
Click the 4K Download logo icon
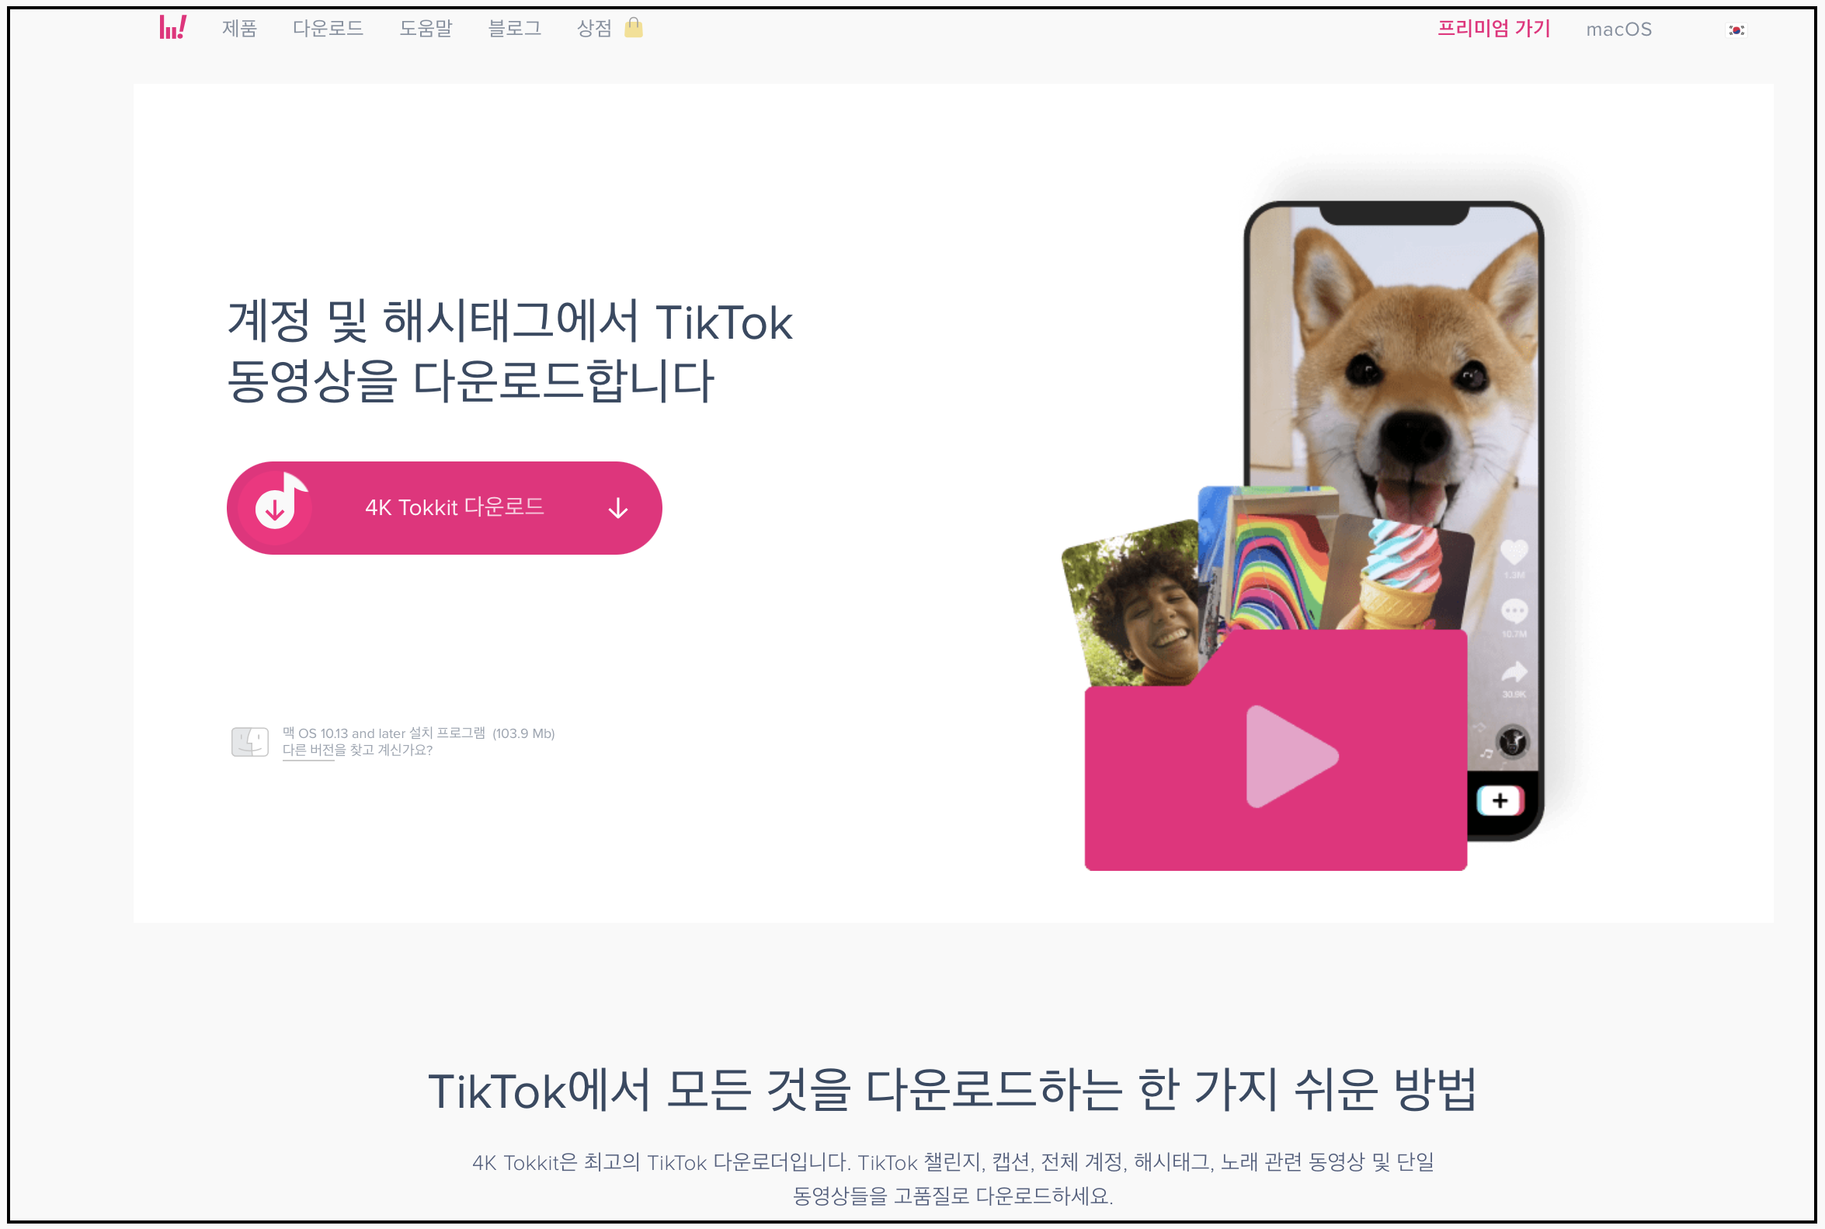click(x=172, y=28)
